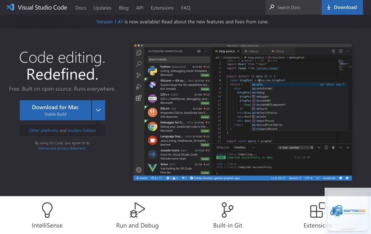Open the Manage gear icon in activity bar
The width and height of the screenshot is (371, 234).
(x=139, y=170)
